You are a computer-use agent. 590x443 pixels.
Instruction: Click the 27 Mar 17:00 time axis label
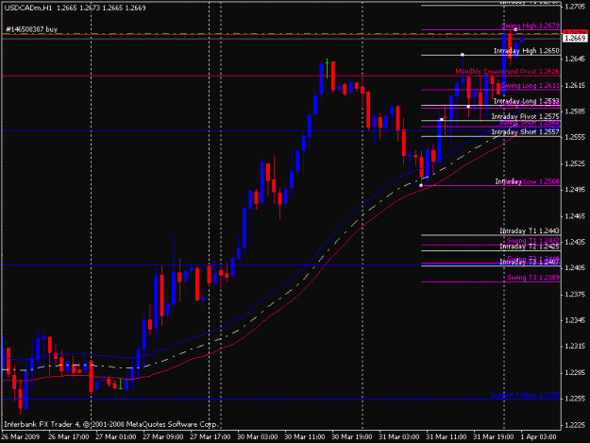pos(210,437)
